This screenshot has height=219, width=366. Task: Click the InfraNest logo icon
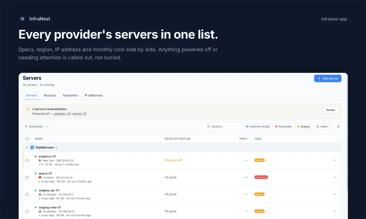[x=22, y=19]
